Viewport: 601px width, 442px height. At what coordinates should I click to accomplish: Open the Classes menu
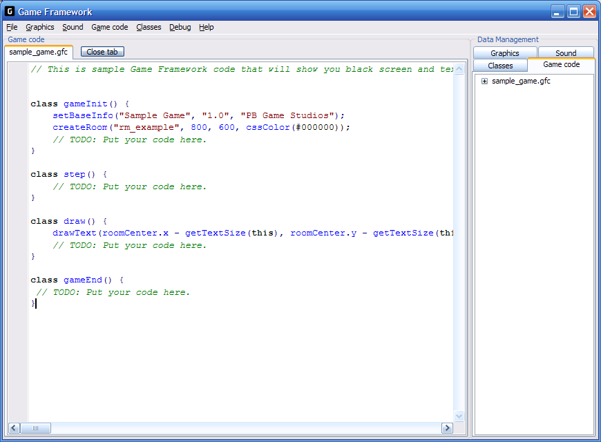(x=149, y=27)
